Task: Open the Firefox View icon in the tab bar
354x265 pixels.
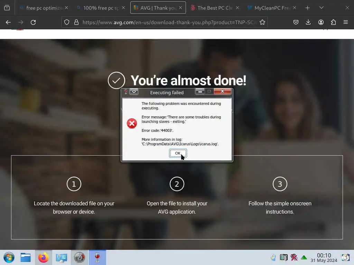Action: pos(7,8)
